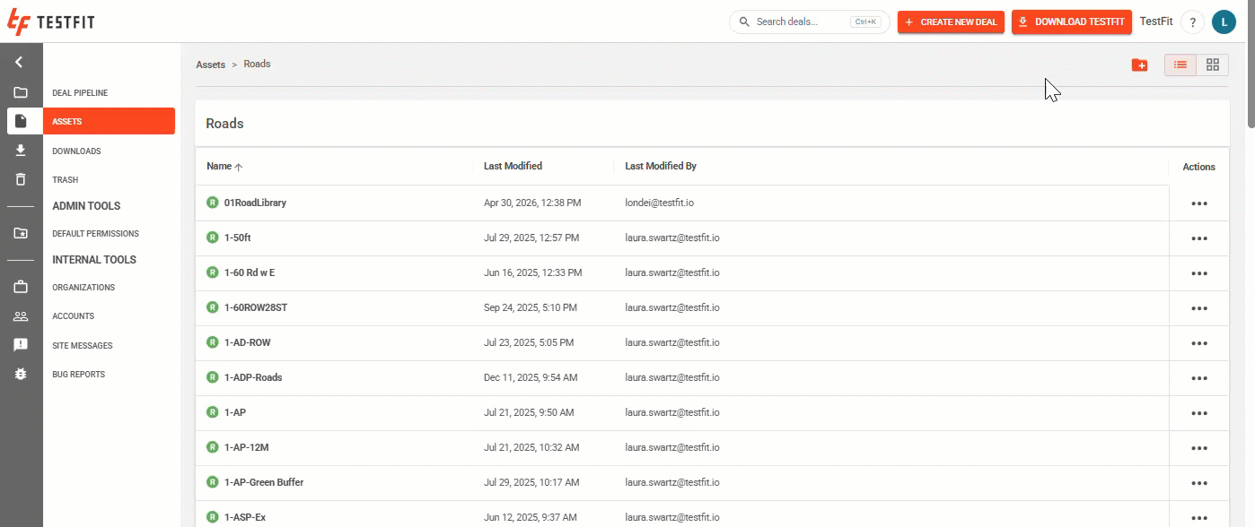Open Site Messages alert icon
This screenshot has width=1255, height=527.
click(21, 345)
